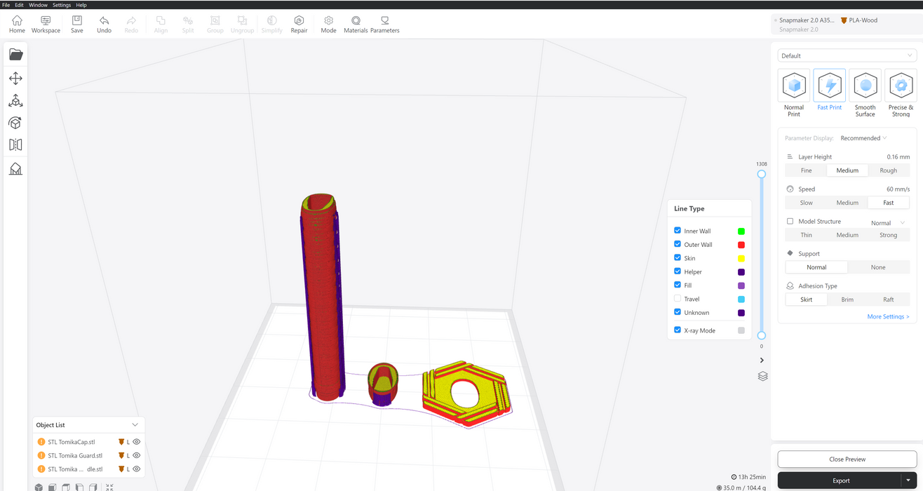Hide STL TomikaCap.stl with eye icon
The height and width of the screenshot is (491, 923).
[x=137, y=442]
